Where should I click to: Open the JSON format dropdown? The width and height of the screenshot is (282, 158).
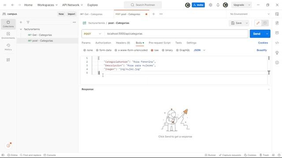click(200, 50)
